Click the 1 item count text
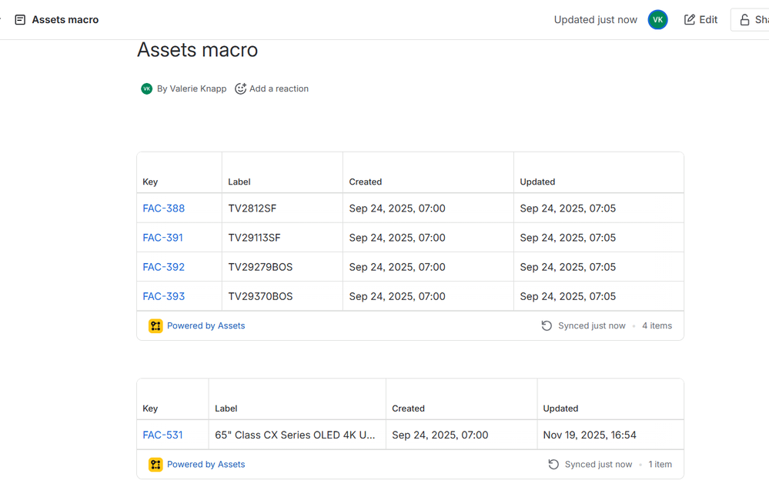The height and width of the screenshot is (487, 769). coord(660,465)
